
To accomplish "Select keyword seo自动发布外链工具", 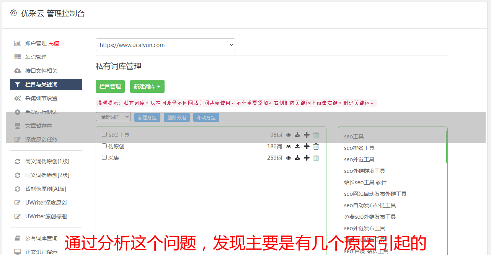I will click(370, 205).
